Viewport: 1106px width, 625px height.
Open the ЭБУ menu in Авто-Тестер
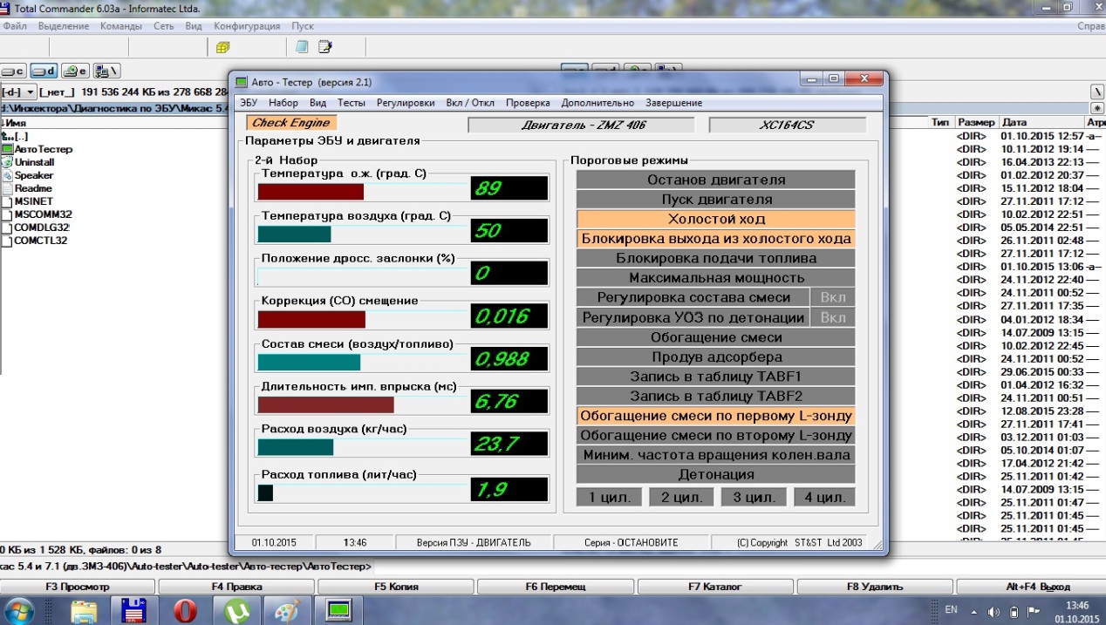[x=249, y=103]
